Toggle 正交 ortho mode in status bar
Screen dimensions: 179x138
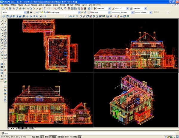pos(43,137)
